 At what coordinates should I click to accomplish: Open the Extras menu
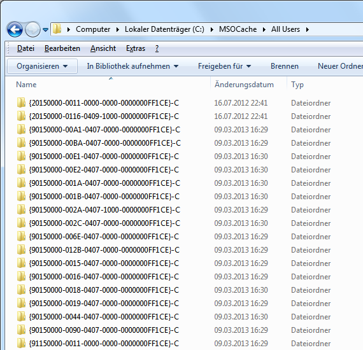click(136, 48)
